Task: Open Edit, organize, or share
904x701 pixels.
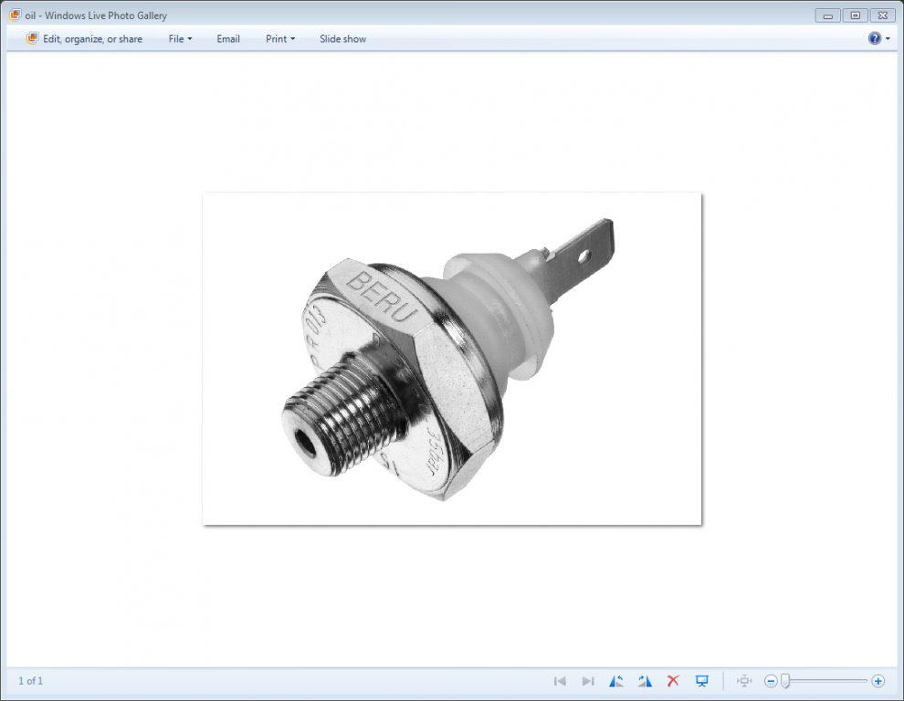Action: coord(84,38)
